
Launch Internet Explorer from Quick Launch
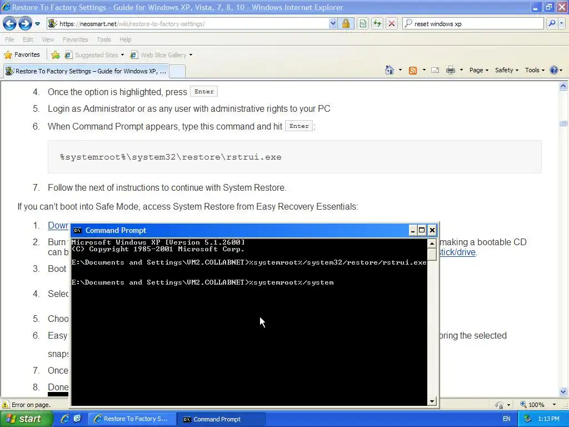click(x=65, y=419)
